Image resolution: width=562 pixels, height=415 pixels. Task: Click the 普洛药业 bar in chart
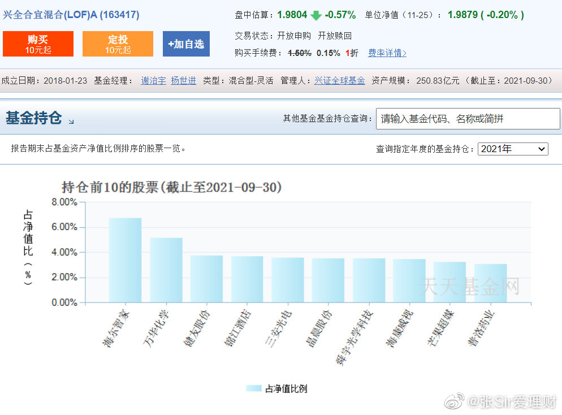(490, 283)
